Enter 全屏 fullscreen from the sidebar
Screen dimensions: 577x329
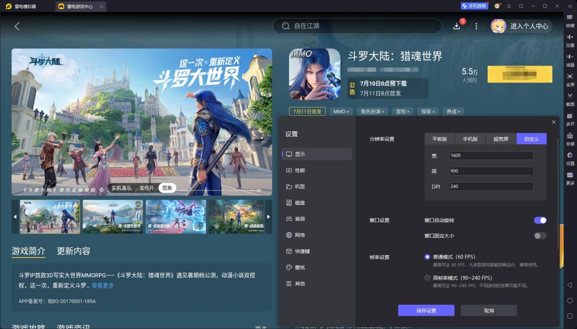(x=570, y=79)
